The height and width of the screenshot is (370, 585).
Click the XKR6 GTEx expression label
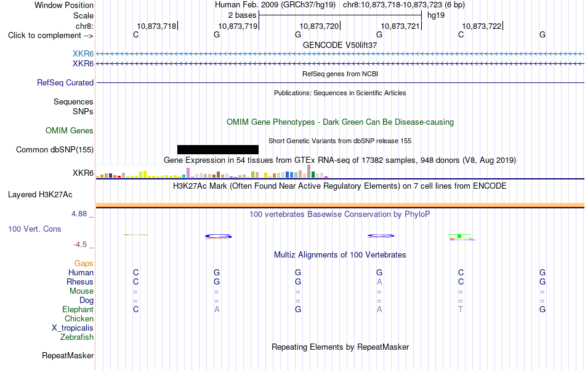point(83,173)
